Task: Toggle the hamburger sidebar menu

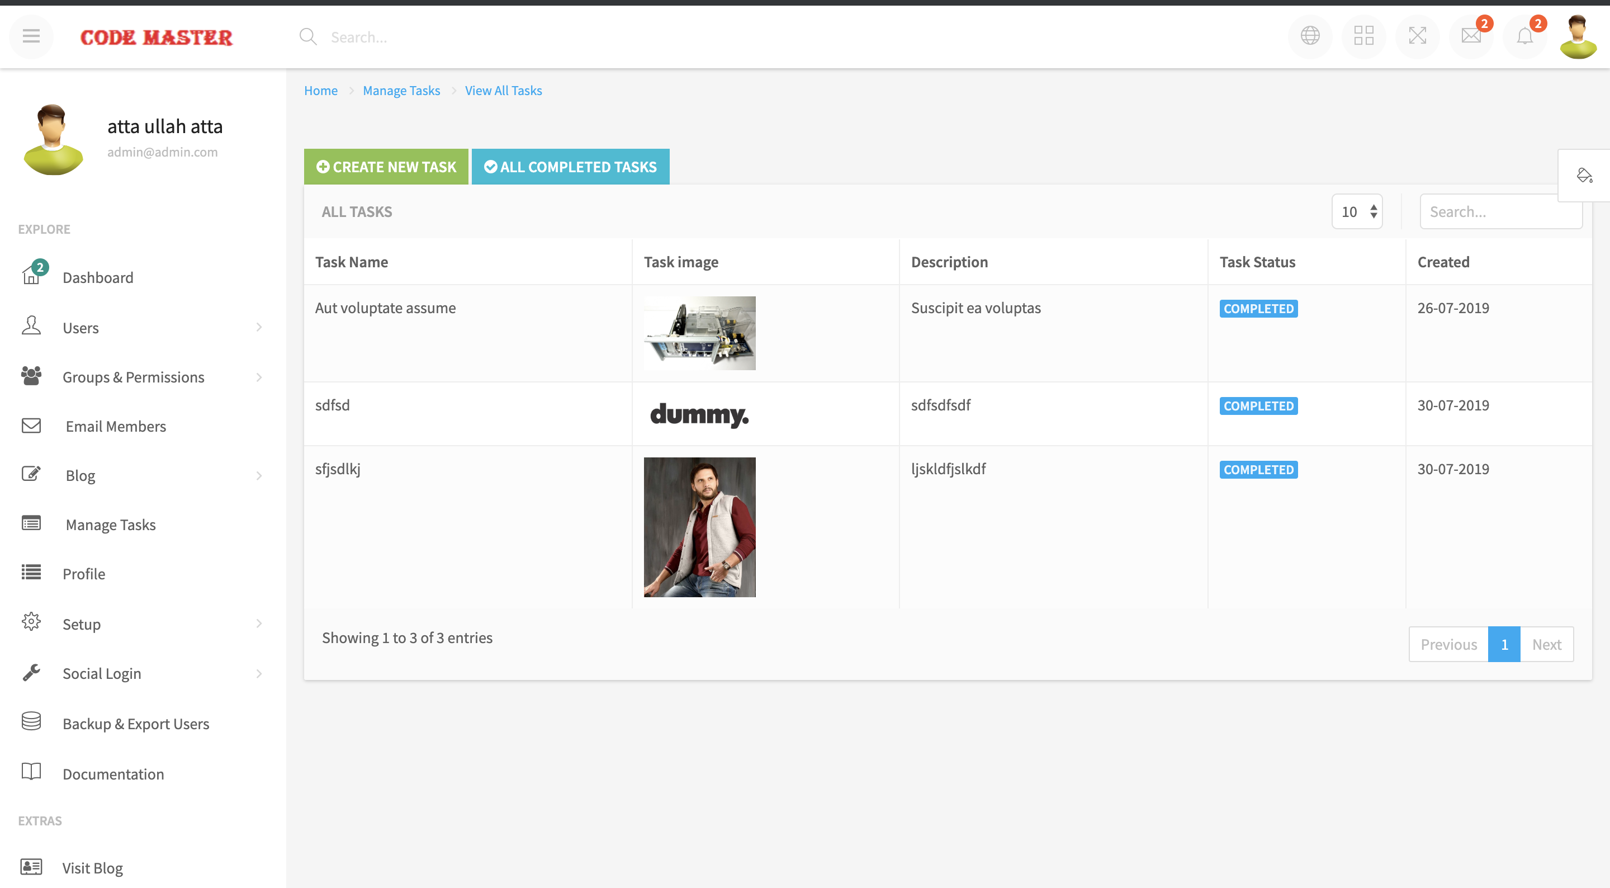Action: [31, 36]
